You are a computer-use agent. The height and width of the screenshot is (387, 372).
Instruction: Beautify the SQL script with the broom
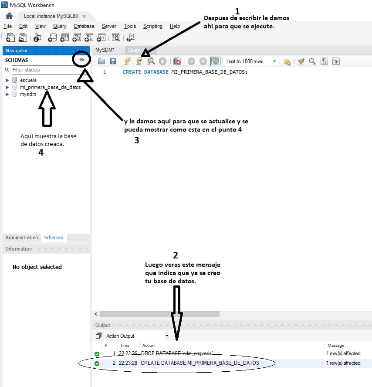tap(301, 61)
